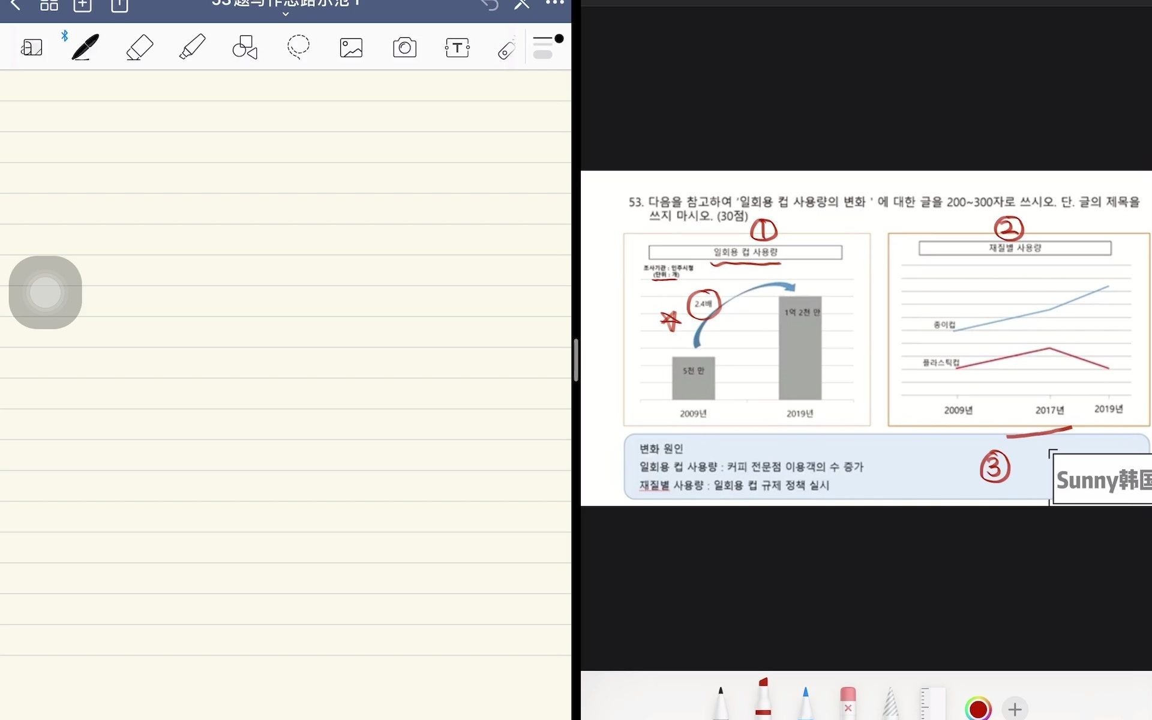Click the '재질별 사용량' chart title
Image resolution: width=1152 pixels, height=720 pixels.
click(x=1015, y=248)
